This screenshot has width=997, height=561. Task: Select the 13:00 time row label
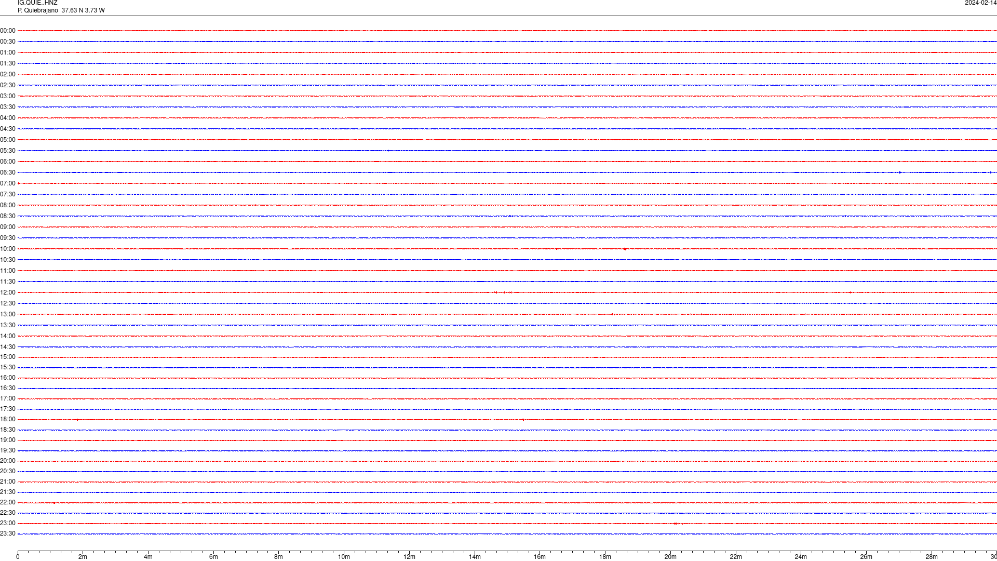coord(8,314)
